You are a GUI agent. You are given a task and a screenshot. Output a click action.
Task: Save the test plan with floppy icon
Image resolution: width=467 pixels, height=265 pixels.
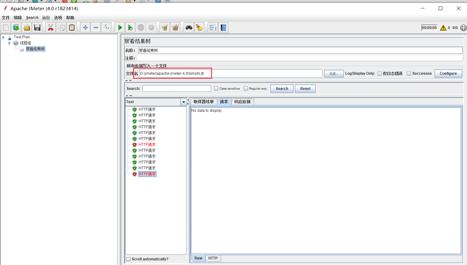click(37, 27)
